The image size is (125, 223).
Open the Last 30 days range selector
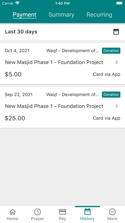pos(21,32)
